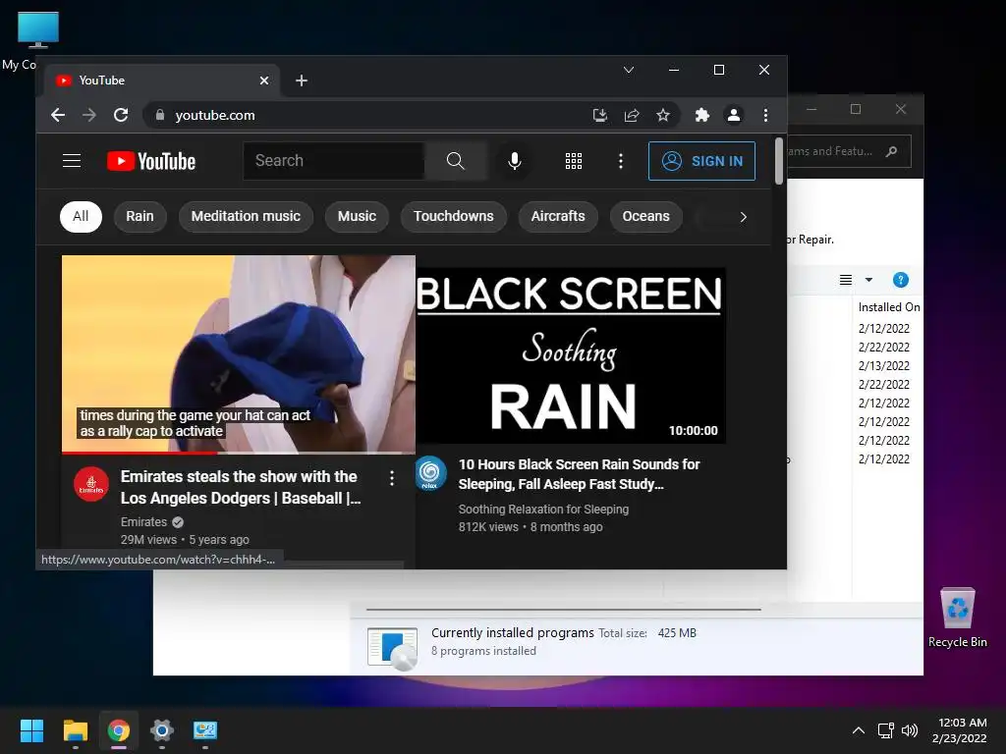1006x754 pixels.
Task: Open the Emirates channel name link
Action: (143, 522)
